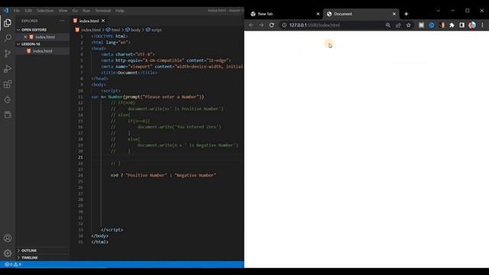Switch to the New Tab browser tab

tap(285, 14)
